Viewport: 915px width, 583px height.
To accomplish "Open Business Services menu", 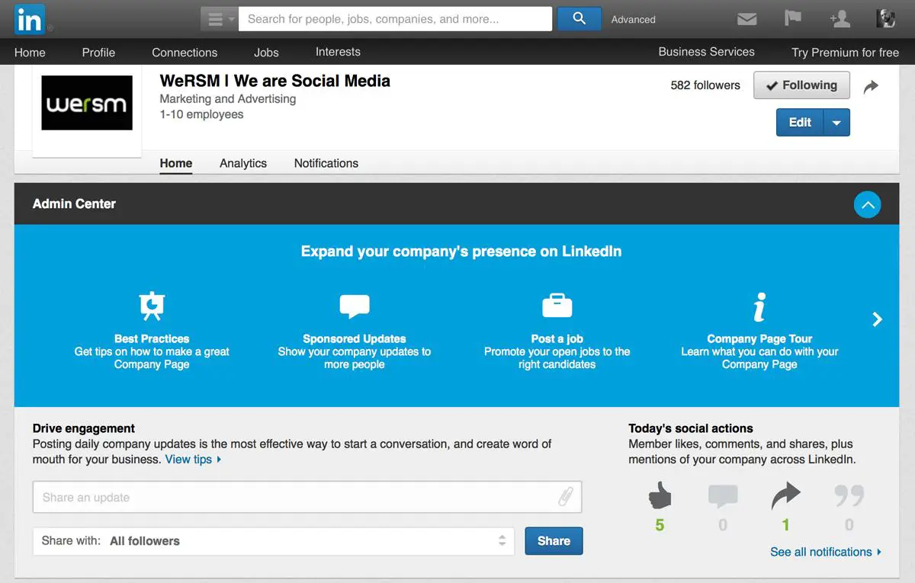I will [706, 52].
